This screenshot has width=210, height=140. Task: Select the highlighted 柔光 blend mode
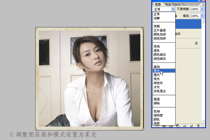coord(164,71)
